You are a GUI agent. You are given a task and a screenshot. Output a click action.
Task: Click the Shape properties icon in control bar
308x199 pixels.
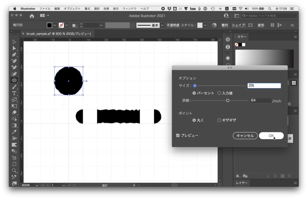pyautogui.click(x=251, y=25)
